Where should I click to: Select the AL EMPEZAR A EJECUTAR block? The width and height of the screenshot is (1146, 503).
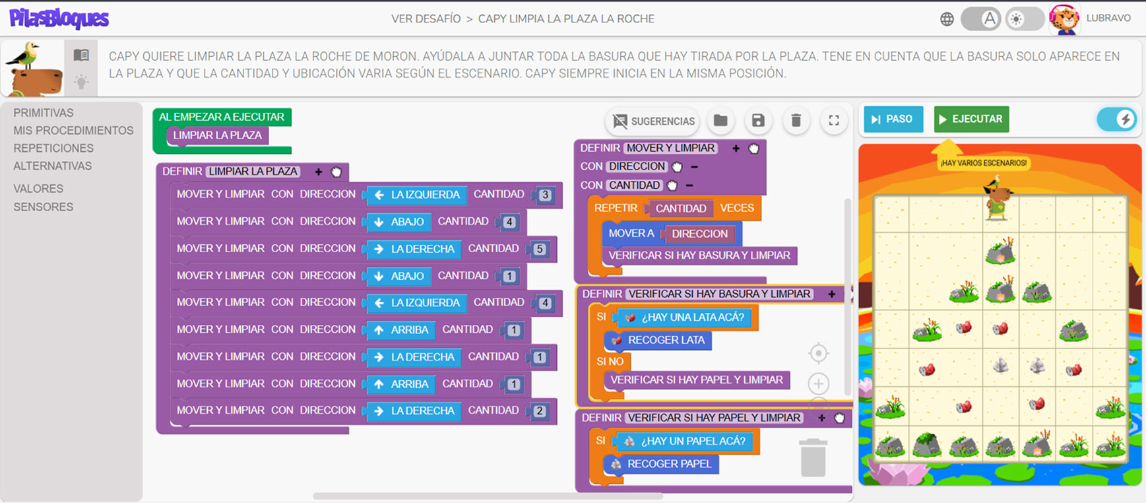tap(222, 117)
